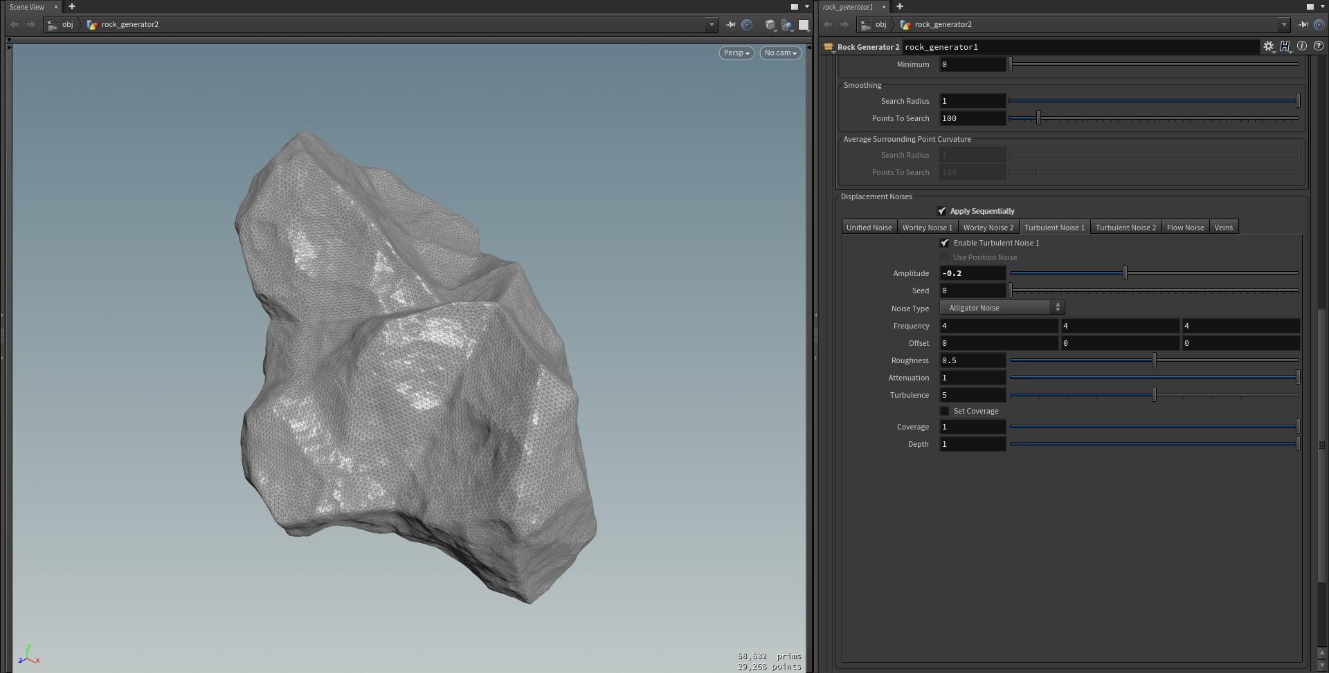The height and width of the screenshot is (673, 1329).
Task: Click the back navigation arrow in right path bar
Action: point(828,24)
